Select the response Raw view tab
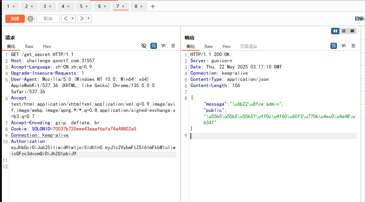 click(208, 46)
